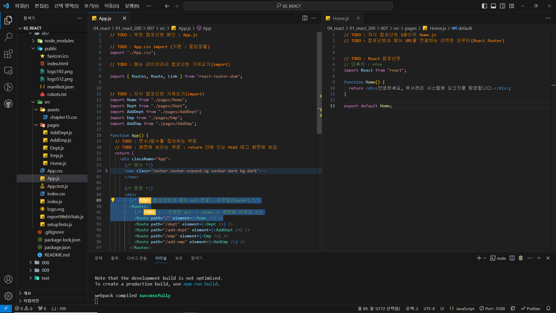Open the new terminal launch profile dropdown

point(485,258)
